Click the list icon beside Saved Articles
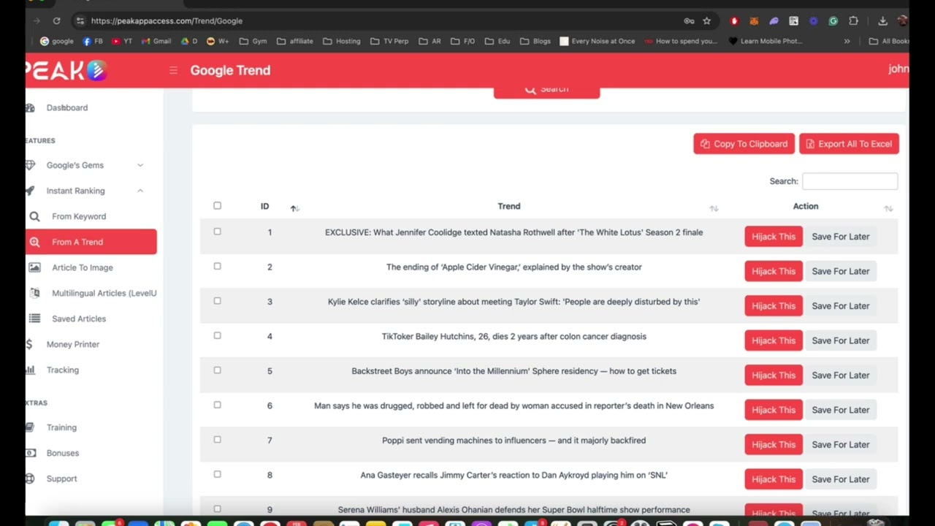Viewport: 935px width, 526px height. pyautogui.click(x=34, y=319)
